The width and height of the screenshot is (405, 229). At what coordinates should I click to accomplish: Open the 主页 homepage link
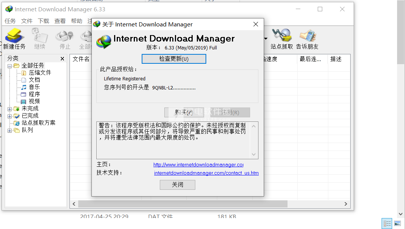point(198,165)
